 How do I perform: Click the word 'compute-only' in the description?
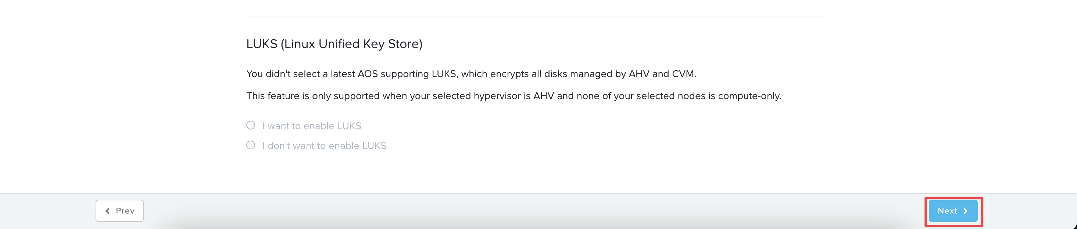point(748,96)
